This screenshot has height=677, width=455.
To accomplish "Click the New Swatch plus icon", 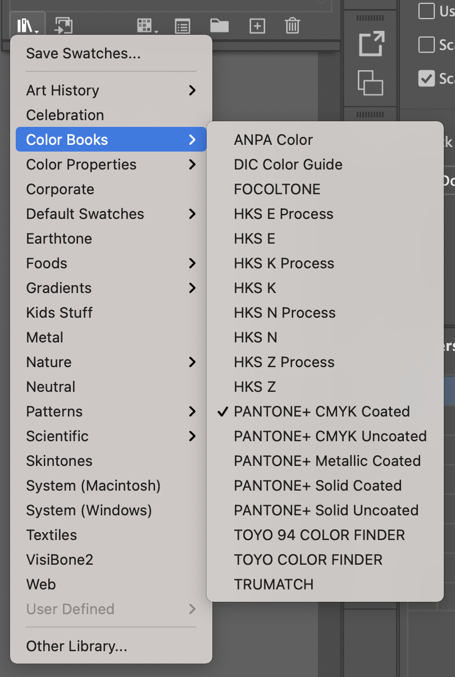I will click(x=257, y=26).
